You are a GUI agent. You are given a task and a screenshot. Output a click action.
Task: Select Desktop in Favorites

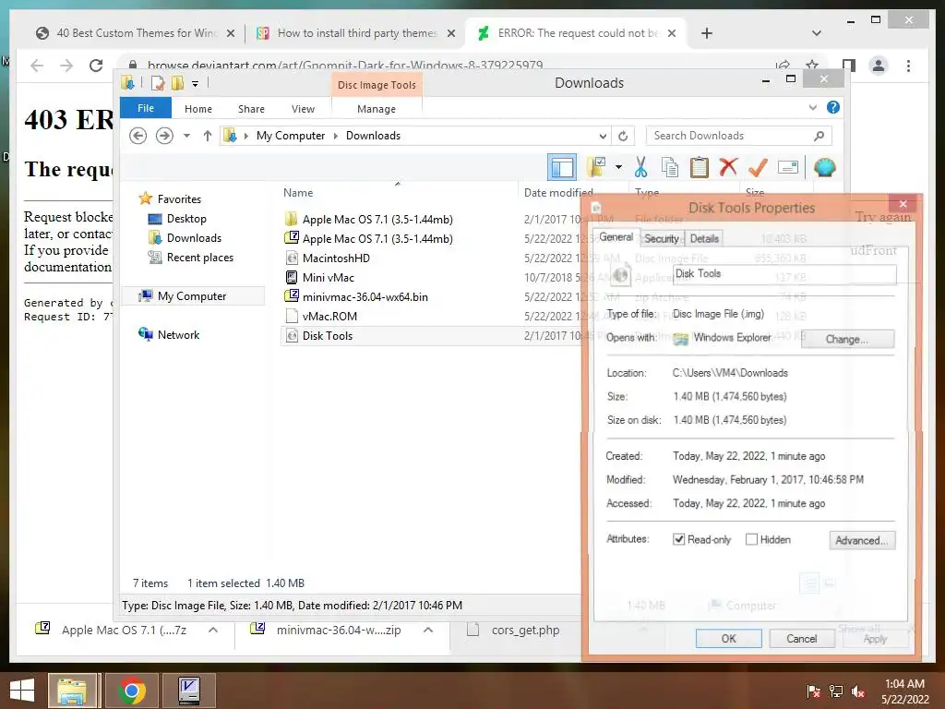coord(186,219)
